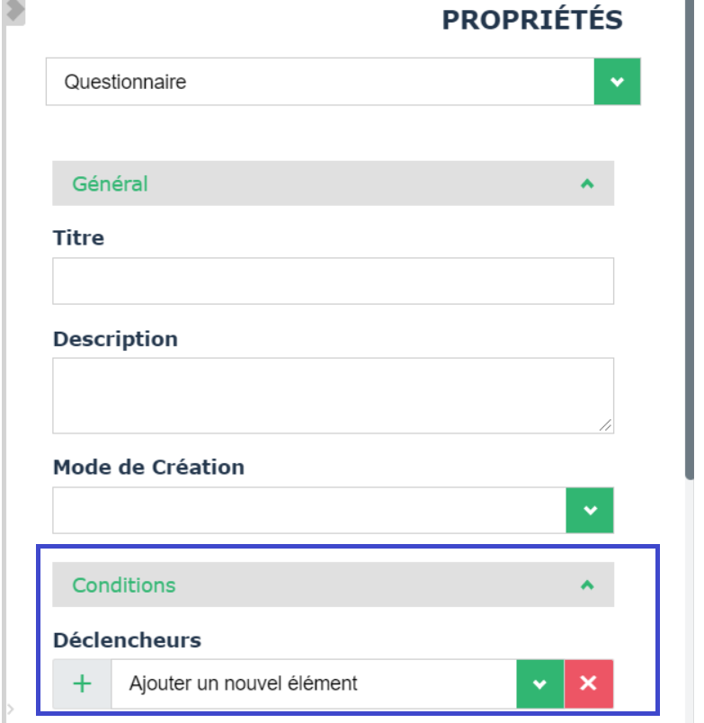Expand the Déclencheurs green dropdown arrow
This screenshot has width=704, height=723.
coord(539,683)
